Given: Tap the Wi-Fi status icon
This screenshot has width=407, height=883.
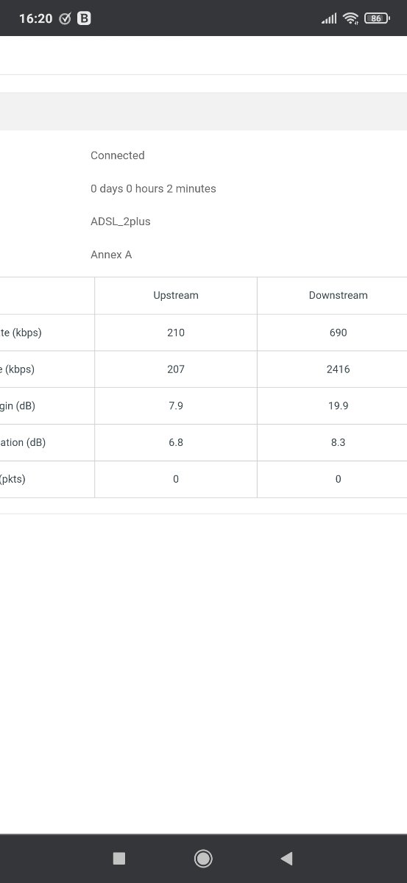Looking at the screenshot, I should click(x=351, y=18).
